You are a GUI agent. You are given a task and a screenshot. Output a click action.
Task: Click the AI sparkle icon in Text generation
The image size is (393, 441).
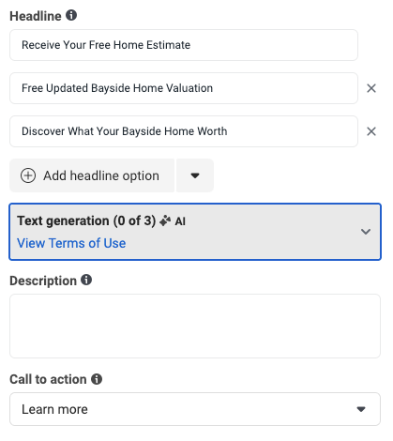coord(165,220)
